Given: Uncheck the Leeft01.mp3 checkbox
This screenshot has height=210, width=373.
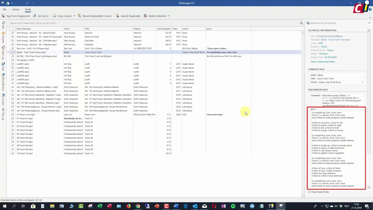Looking at the screenshot, I should tap(13, 64).
